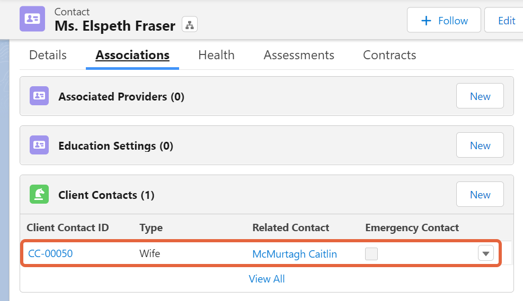This screenshot has width=523, height=301.
Task: Switch to the Health tab
Action: 217,55
